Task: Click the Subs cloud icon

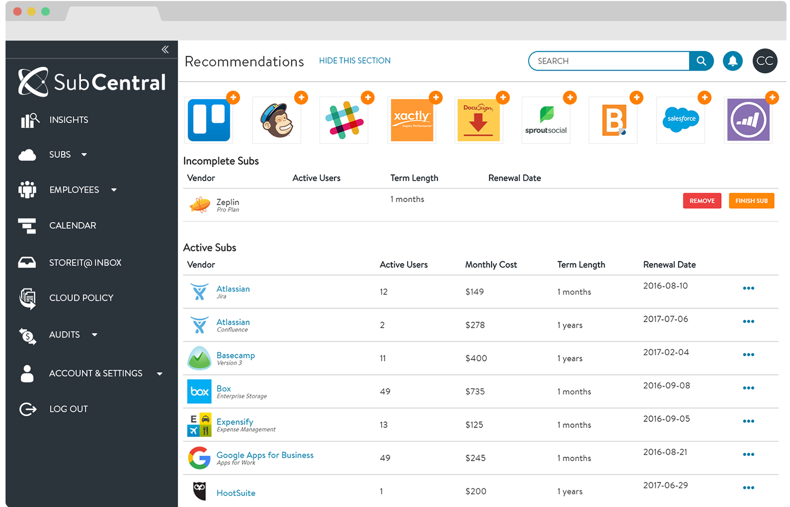Action: point(27,155)
